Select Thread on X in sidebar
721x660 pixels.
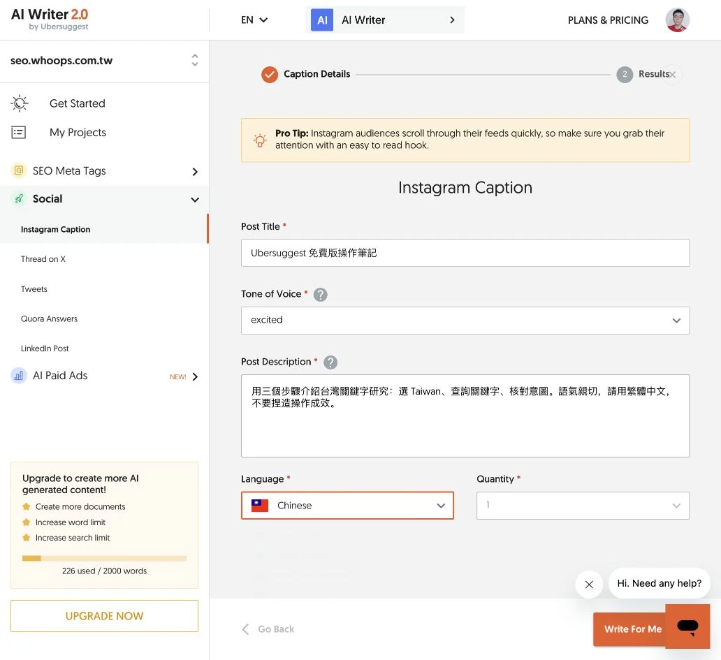tap(43, 258)
